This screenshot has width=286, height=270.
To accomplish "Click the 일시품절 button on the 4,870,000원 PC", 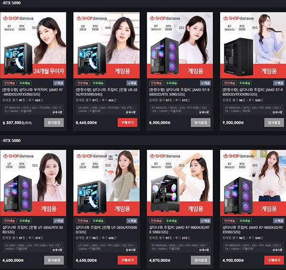I will (201, 260).
